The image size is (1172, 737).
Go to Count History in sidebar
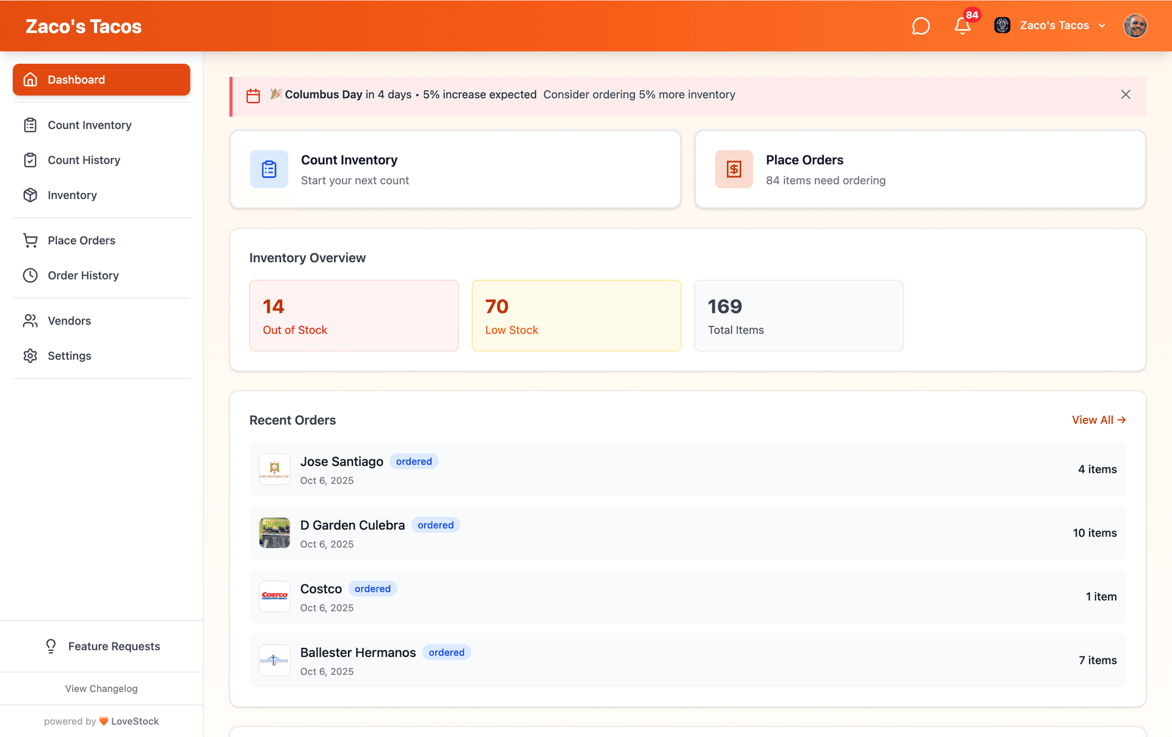coord(84,160)
